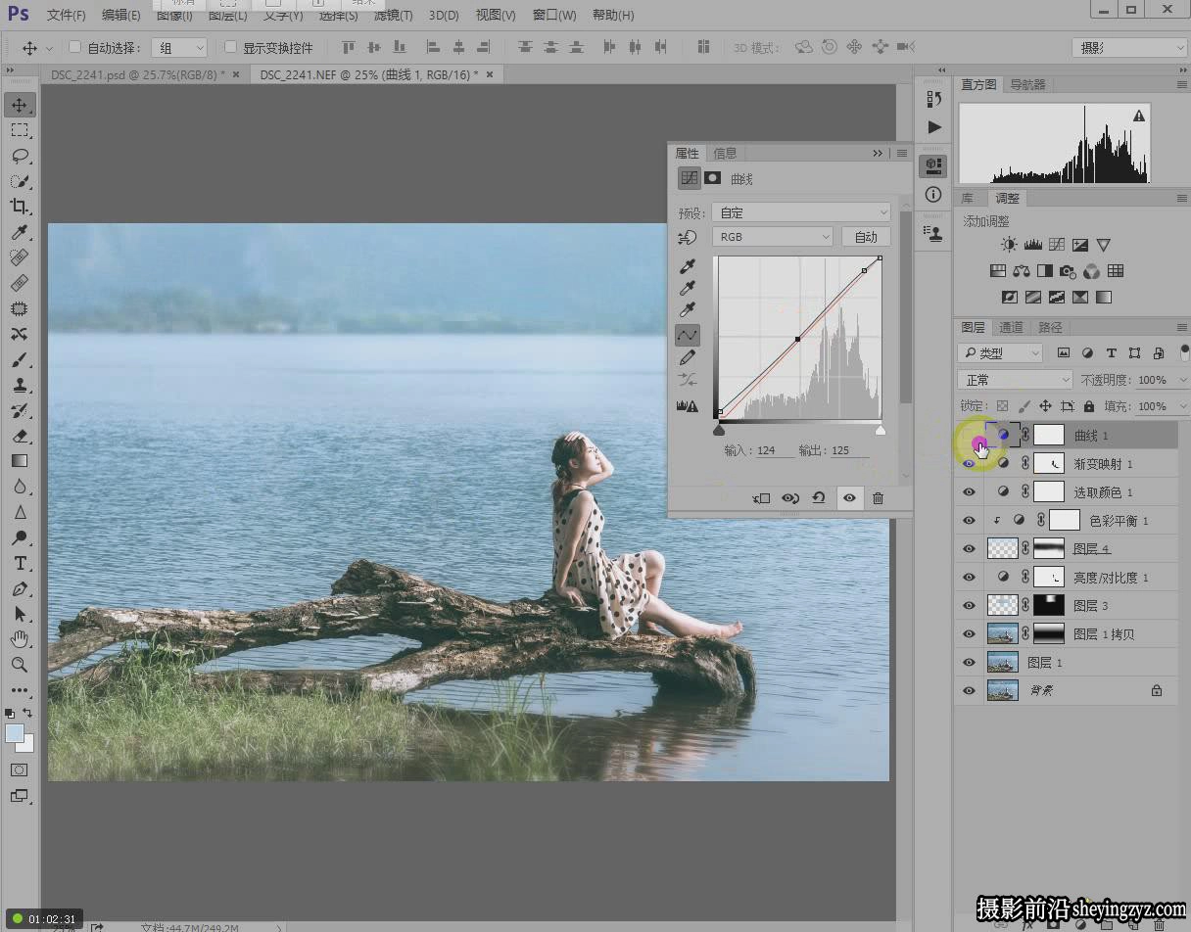Choose the draw-curve pencil in Curves panel
1191x932 pixels.
coord(688,357)
